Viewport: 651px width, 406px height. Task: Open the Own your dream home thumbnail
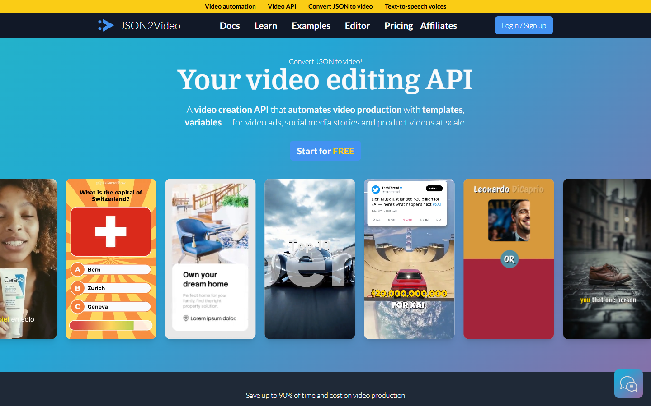[x=210, y=259]
